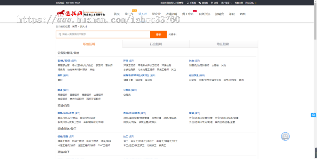This screenshot has width=317, height=159.
Task: Click the blue widget on right edge
Action: pos(313,115)
